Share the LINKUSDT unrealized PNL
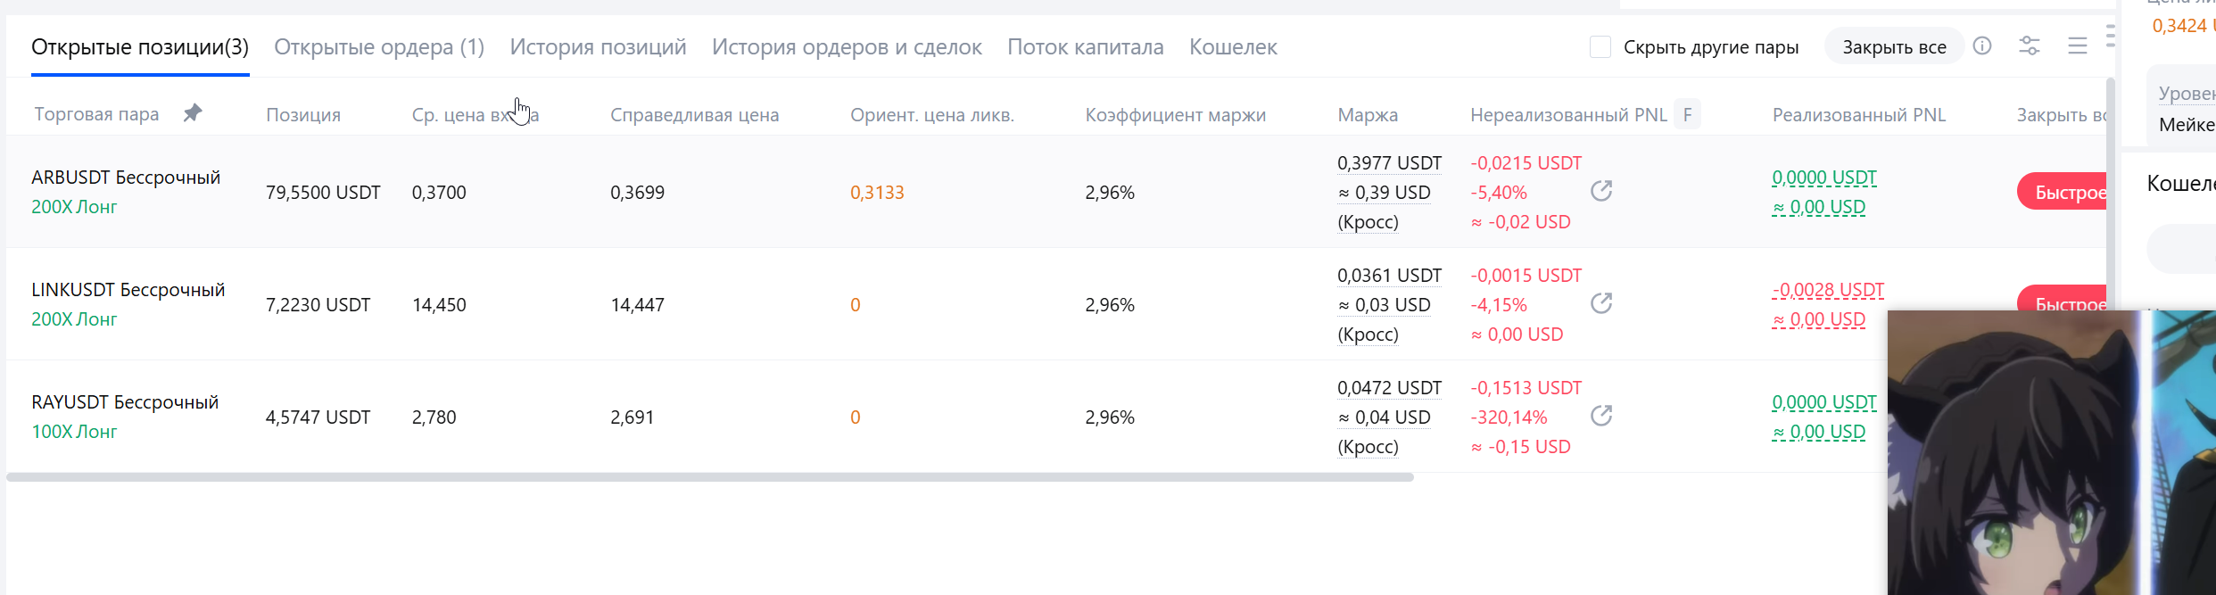This screenshot has width=2216, height=595. [1601, 303]
